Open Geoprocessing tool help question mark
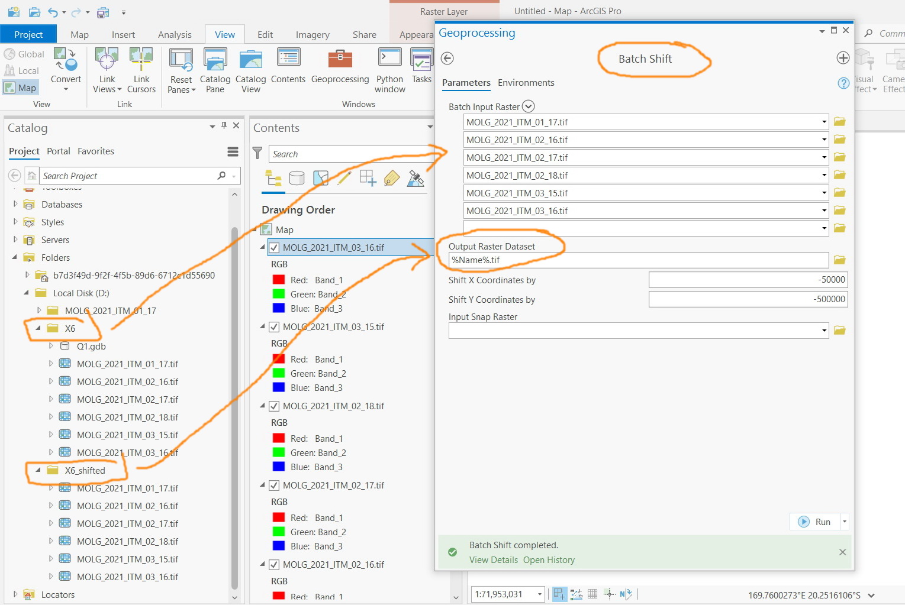Viewport: 905px width, 605px height. click(843, 83)
